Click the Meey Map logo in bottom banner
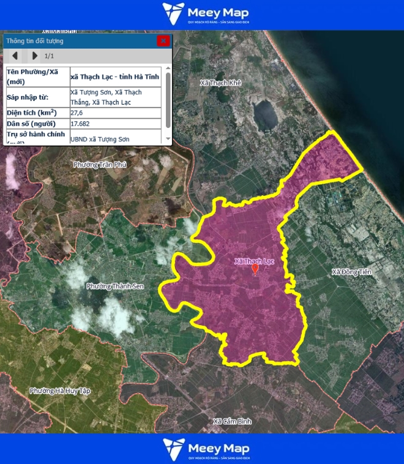 (x=205, y=449)
